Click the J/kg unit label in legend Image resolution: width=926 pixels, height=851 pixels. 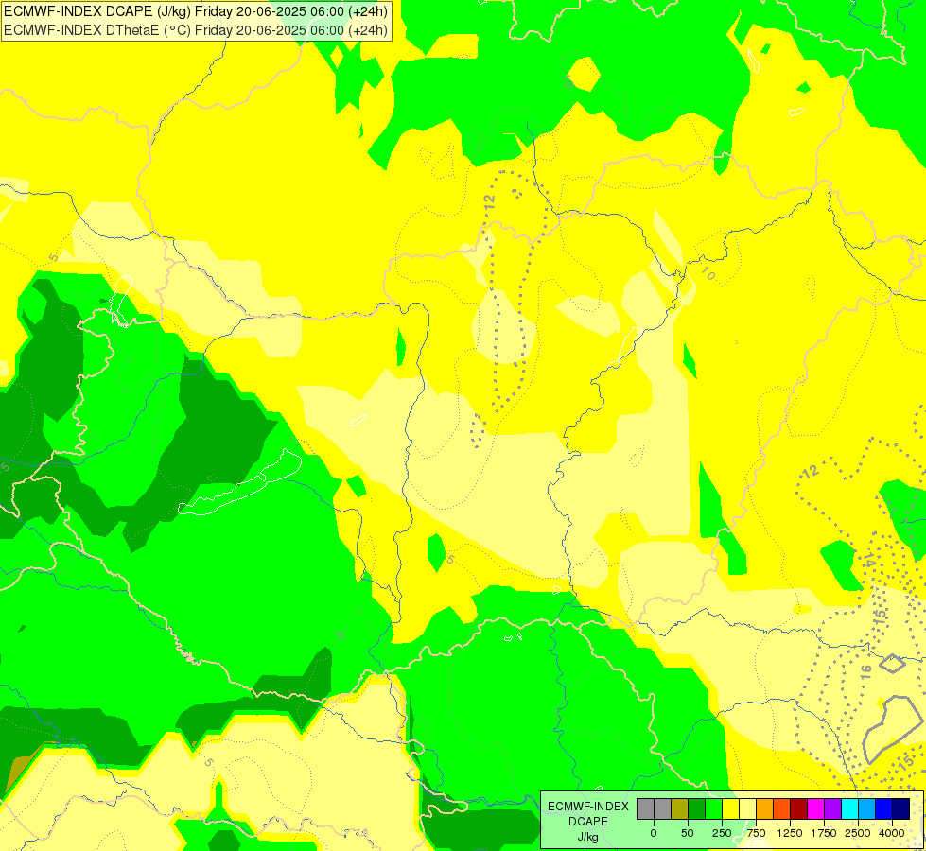coord(587,838)
